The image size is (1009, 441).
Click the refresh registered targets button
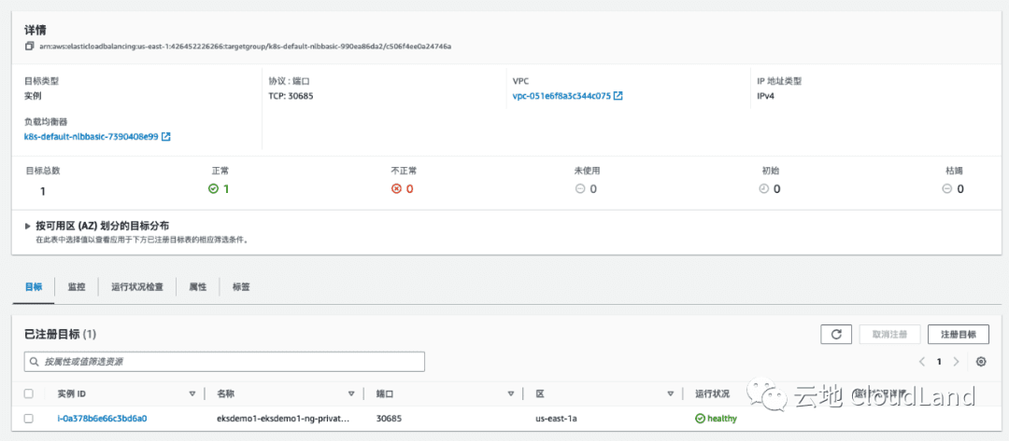coord(835,335)
